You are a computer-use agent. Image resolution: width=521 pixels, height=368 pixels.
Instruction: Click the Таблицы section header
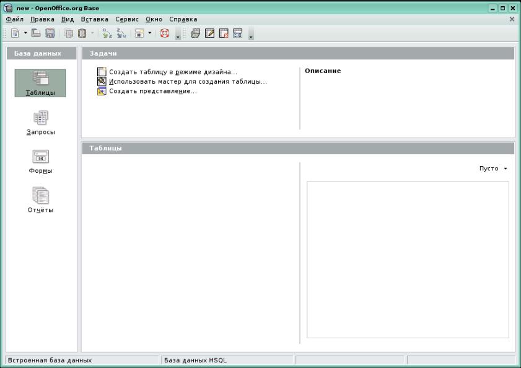tap(298, 148)
